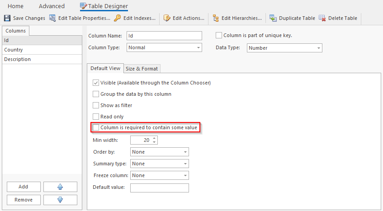Check Column is part of unique key
The height and width of the screenshot is (211, 383).
coord(219,35)
